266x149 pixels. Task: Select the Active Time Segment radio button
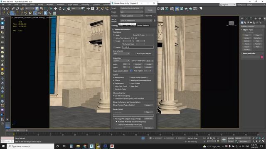click(114, 38)
